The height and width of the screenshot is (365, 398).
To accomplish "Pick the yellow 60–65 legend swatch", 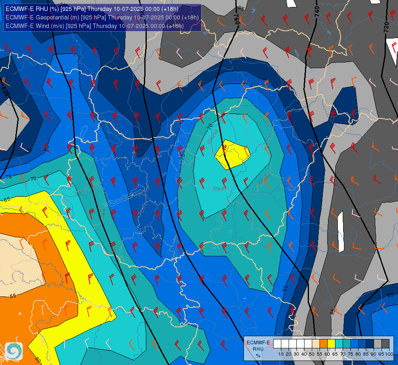I will click(331, 344).
